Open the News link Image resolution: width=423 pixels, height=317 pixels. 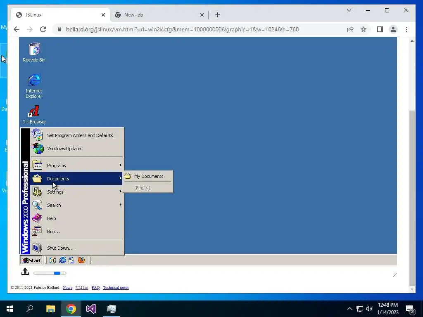(67, 288)
